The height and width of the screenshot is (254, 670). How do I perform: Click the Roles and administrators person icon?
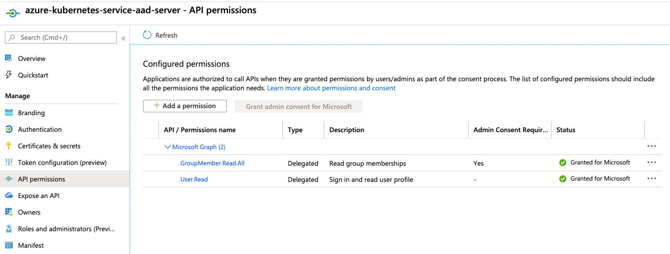pyautogui.click(x=9, y=228)
